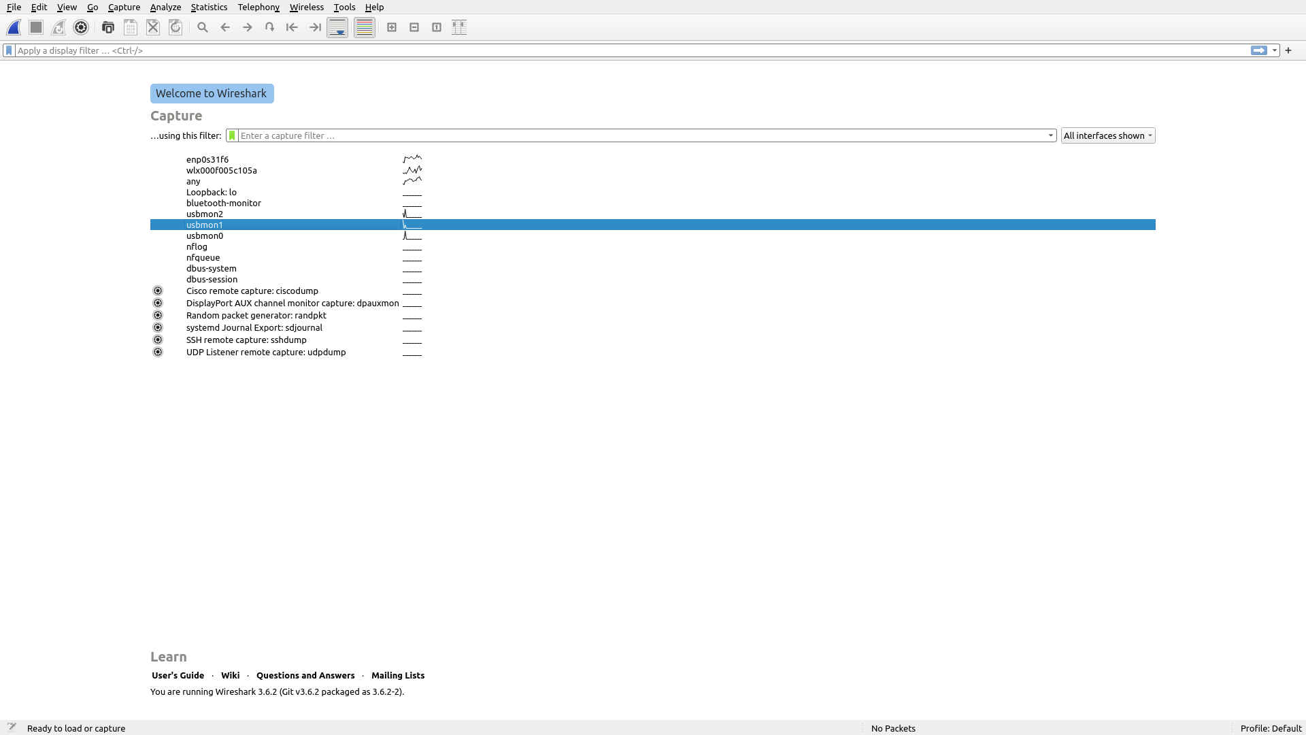The height and width of the screenshot is (735, 1306).
Task: Open the capture filter history dropdown
Action: point(1051,135)
